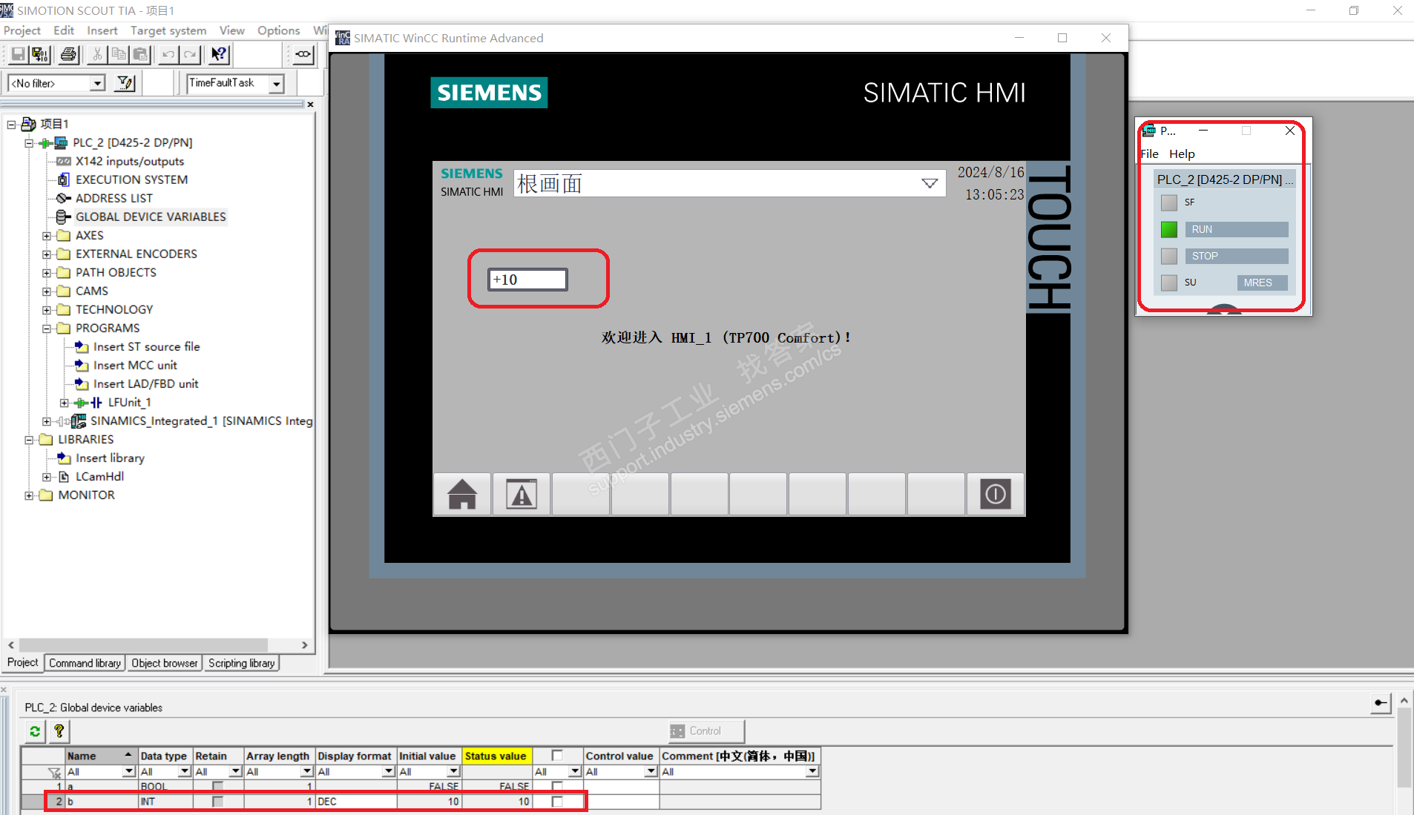Switch to Object browser tab
This screenshot has width=1414, height=815.
[x=165, y=663]
